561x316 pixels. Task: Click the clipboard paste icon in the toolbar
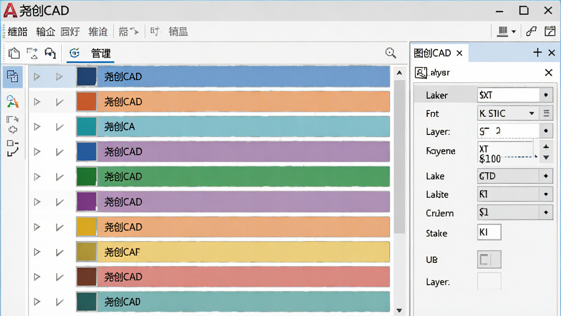point(14,53)
